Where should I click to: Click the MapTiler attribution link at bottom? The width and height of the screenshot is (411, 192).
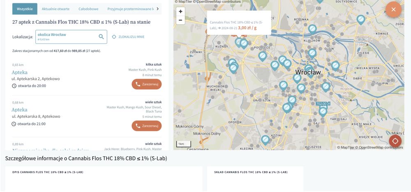point(346,148)
